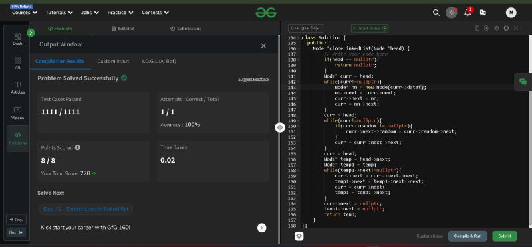Open Articles in the sidebar

pos(18,88)
